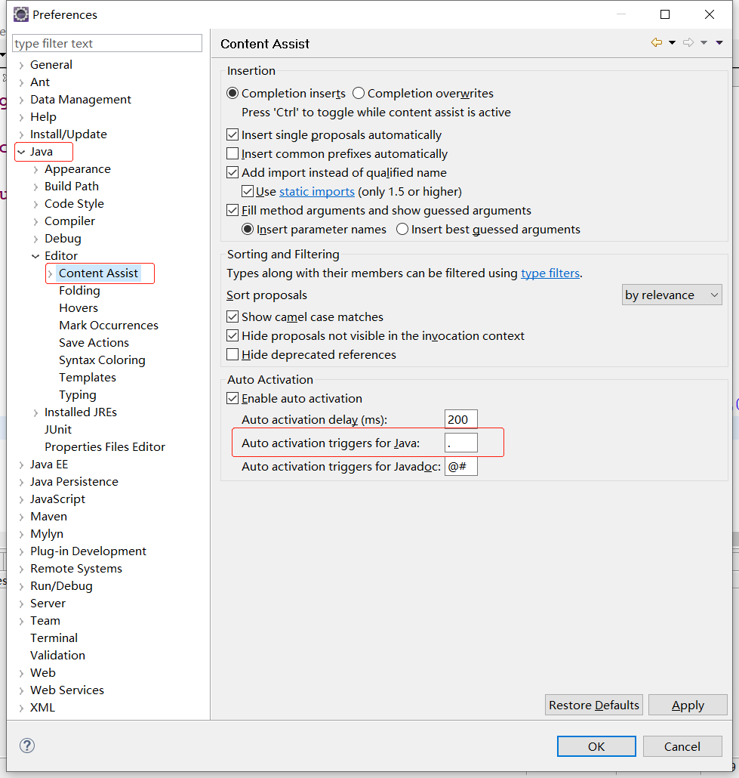
Task: Toggle Enable auto activation checkbox
Action: click(232, 398)
